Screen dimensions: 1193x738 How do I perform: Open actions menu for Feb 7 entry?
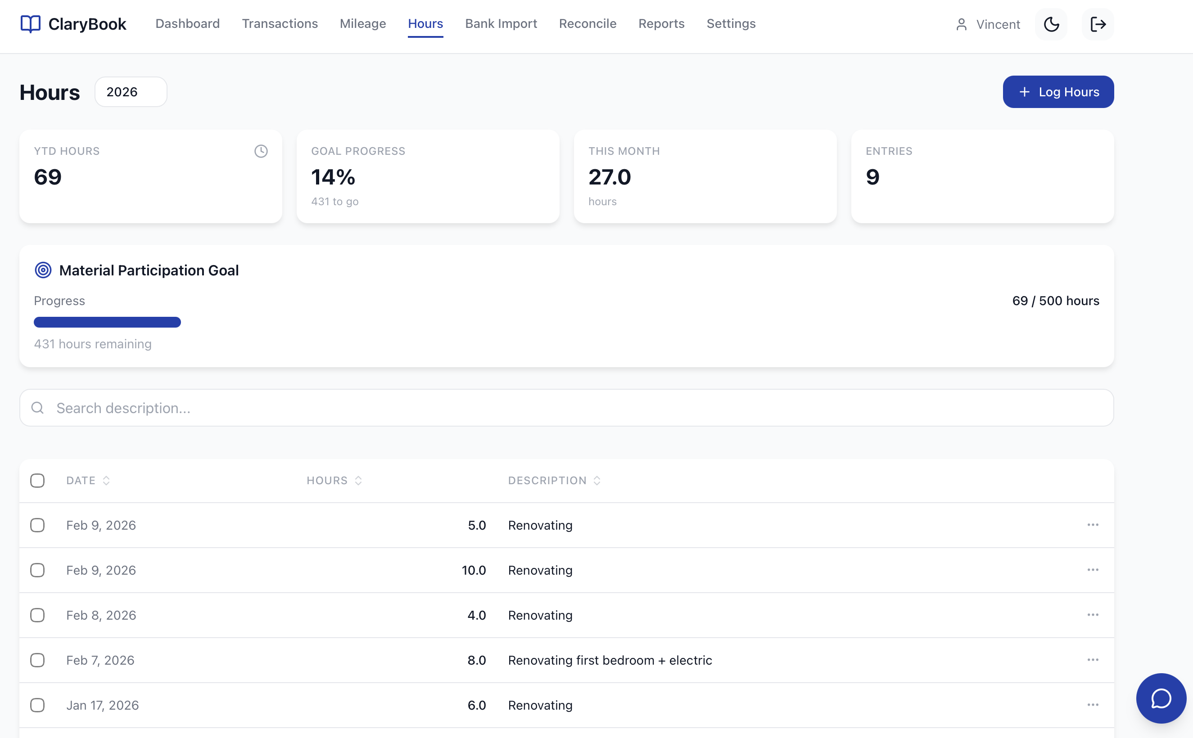[x=1093, y=660]
